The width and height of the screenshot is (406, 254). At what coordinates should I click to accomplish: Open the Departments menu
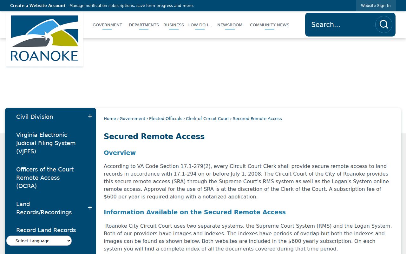(144, 25)
